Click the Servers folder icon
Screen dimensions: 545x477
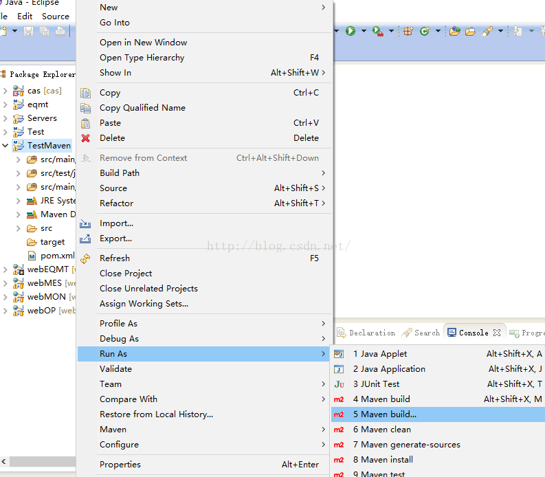[19, 118]
